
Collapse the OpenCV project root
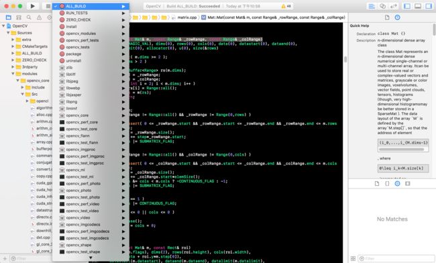pyautogui.click(x=3, y=26)
